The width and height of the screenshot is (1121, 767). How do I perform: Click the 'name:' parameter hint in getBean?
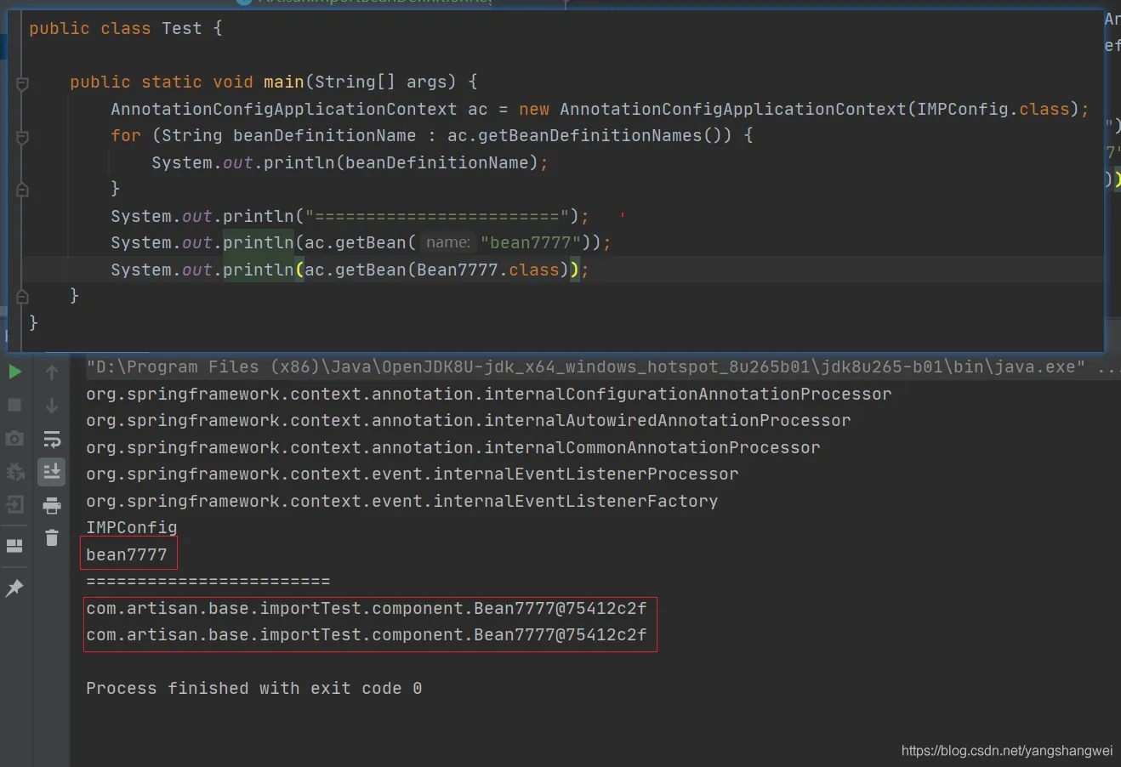pyautogui.click(x=448, y=242)
